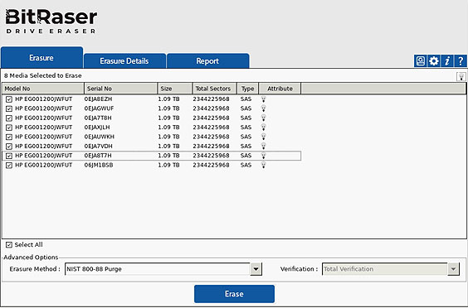Click attribute bulb icon for serial 0EJA8T7H
468x308 pixels.
click(x=263, y=156)
